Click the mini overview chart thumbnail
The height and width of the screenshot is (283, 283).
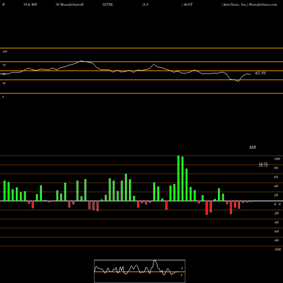[140, 271]
